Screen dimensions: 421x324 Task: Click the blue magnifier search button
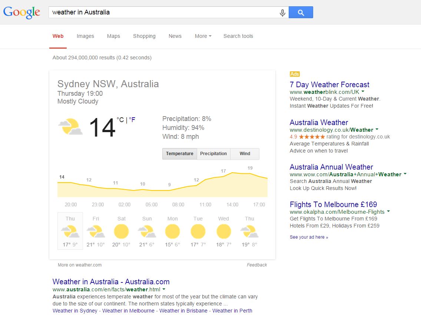click(x=301, y=12)
